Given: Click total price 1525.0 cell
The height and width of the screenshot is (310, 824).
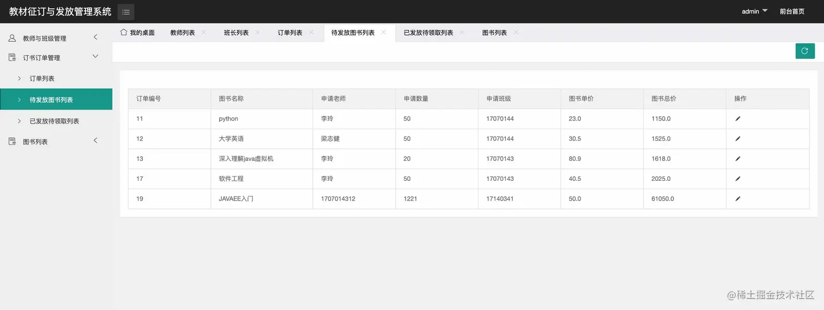Looking at the screenshot, I should point(685,139).
